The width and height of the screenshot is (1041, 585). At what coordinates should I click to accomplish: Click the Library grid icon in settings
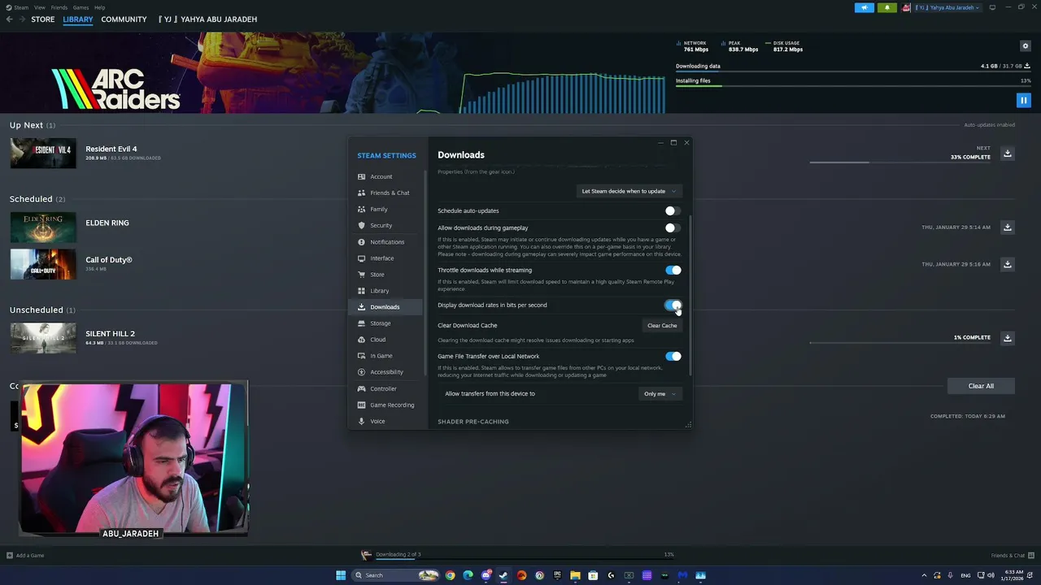361,291
